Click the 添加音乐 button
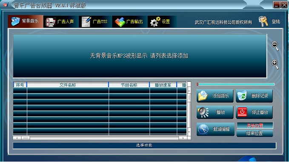This screenshot has height=168, width=289. tap(215, 96)
